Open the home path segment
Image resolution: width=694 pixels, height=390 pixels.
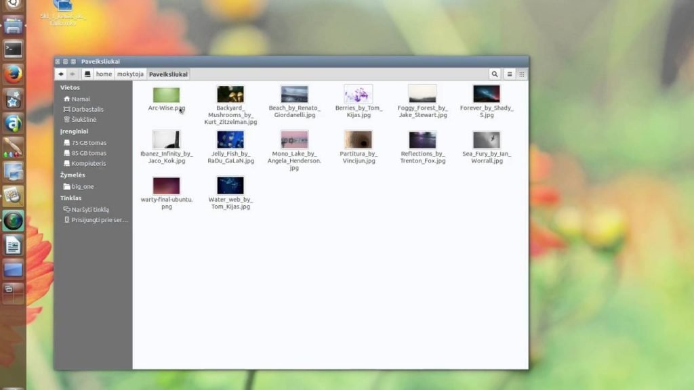click(x=104, y=74)
